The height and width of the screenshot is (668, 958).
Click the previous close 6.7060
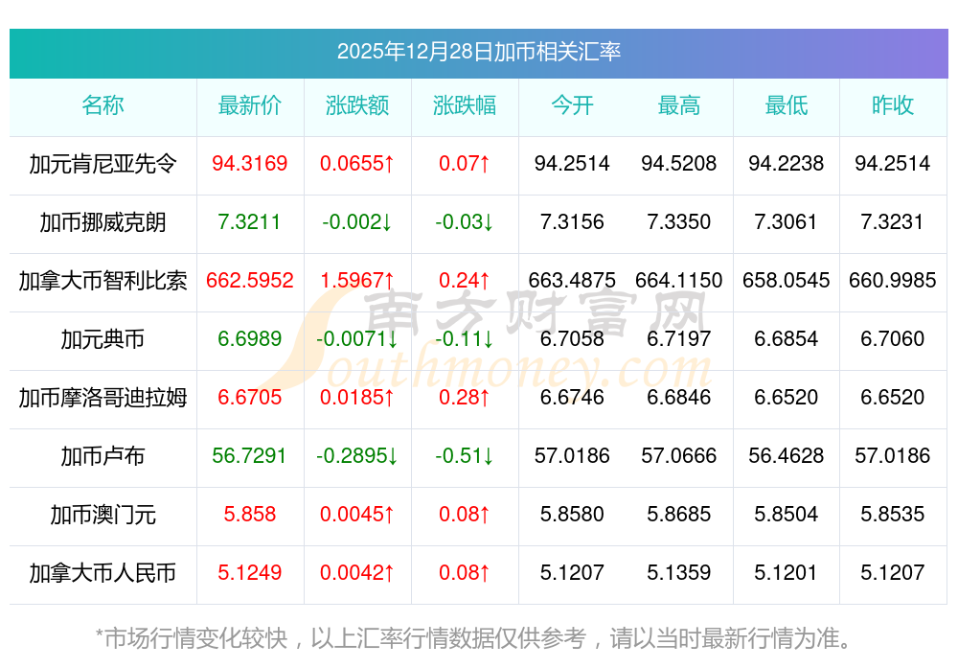892,338
